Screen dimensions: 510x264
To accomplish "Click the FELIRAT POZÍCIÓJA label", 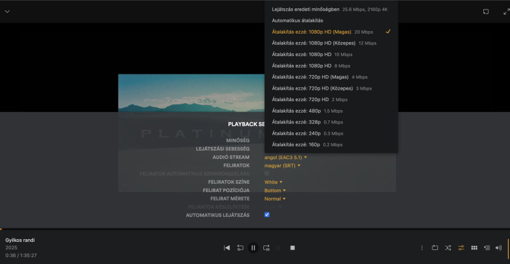I will click(x=226, y=190).
